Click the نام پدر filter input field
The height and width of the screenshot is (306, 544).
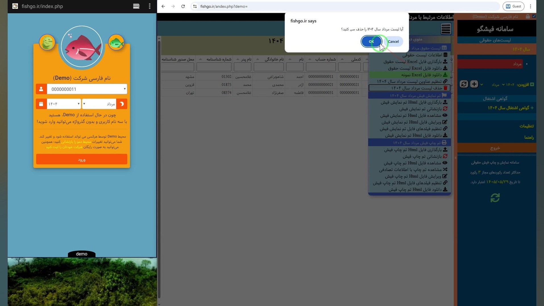(242, 67)
